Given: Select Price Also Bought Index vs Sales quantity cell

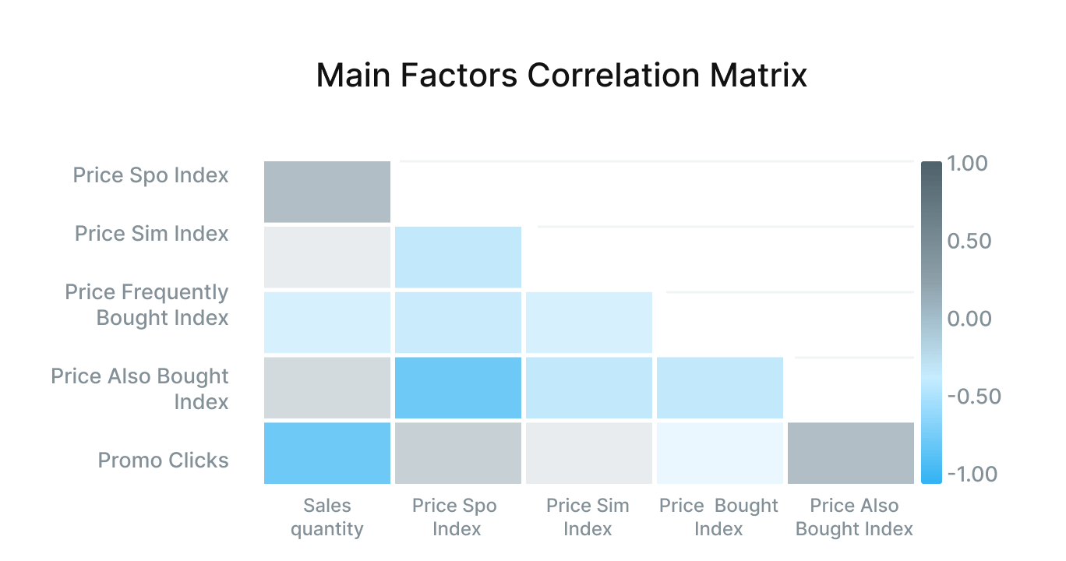Looking at the screenshot, I should point(327,388).
